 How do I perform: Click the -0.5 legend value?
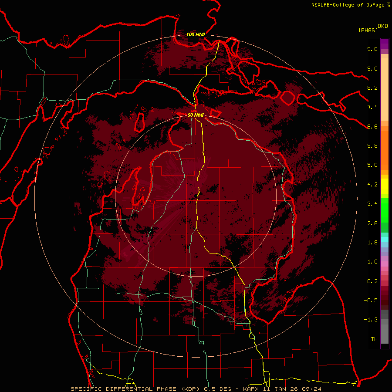point(371,301)
